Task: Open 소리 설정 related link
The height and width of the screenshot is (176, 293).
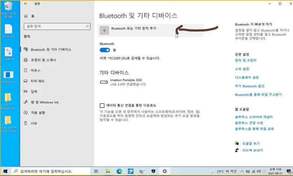Action: (242, 69)
